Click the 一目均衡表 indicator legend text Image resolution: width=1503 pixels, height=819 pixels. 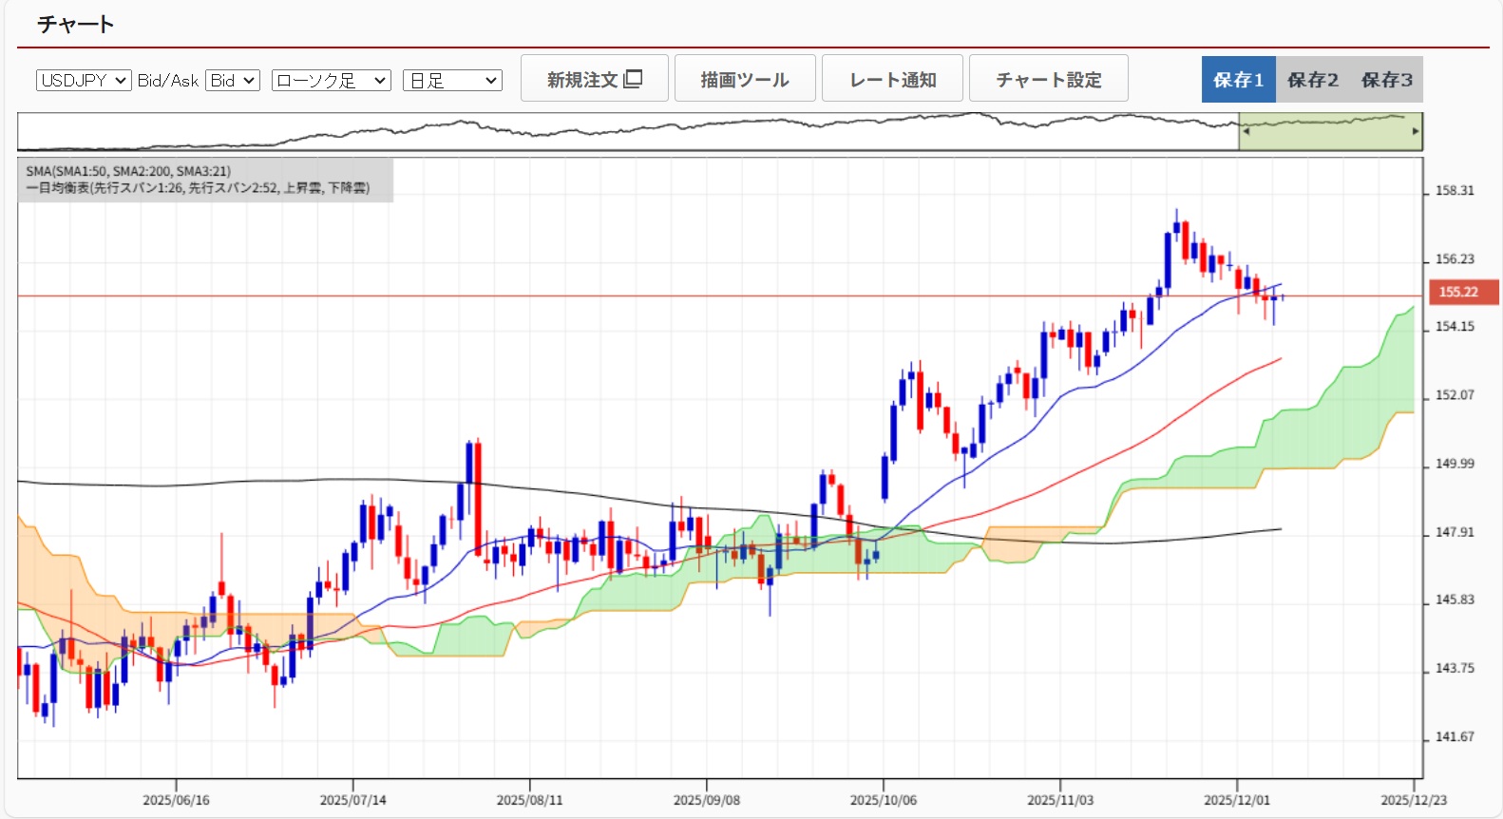(198, 188)
